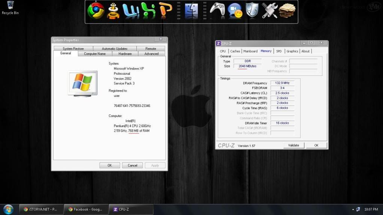Close the System Properties dialog
The width and height of the screenshot is (383, 215).
click(x=161, y=39)
